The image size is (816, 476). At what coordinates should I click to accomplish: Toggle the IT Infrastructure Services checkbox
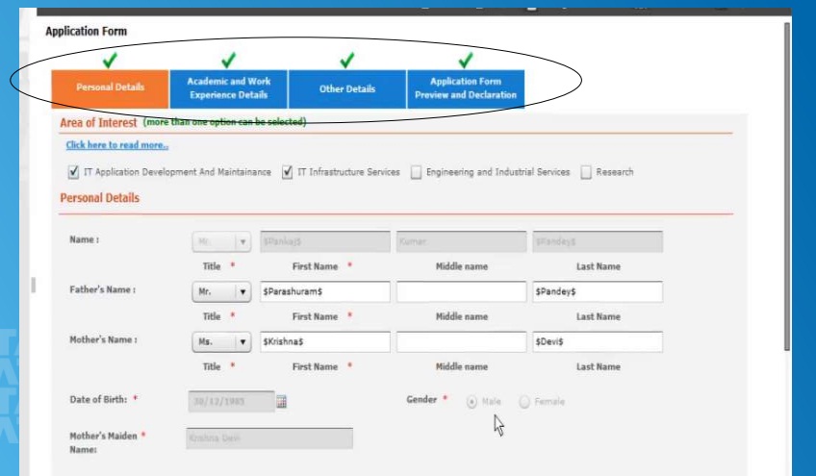coord(287,173)
